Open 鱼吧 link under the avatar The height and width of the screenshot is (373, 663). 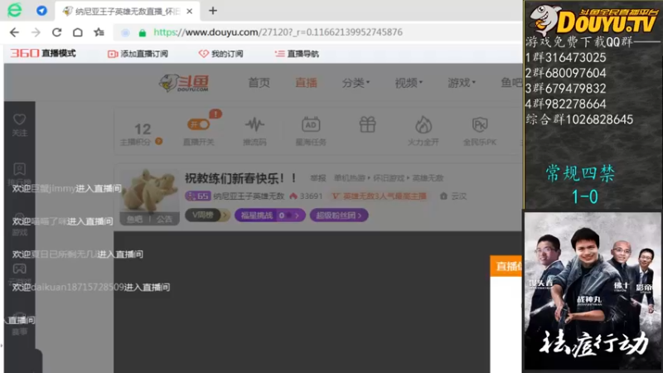pos(134,219)
